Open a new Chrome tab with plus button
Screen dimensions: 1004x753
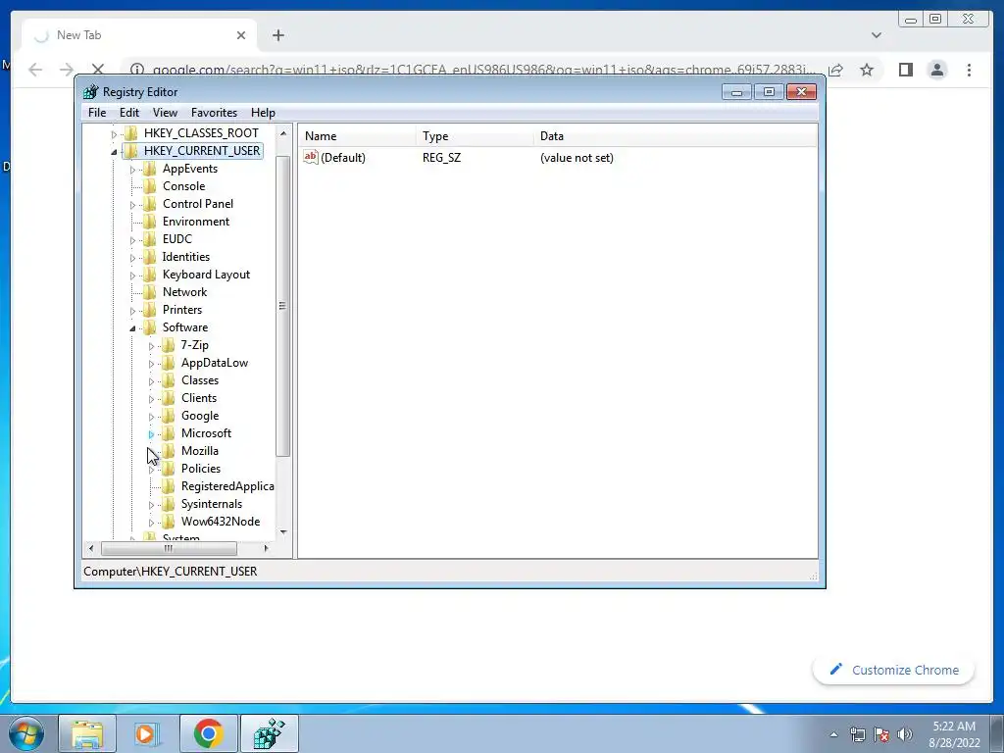click(x=277, y=35)
